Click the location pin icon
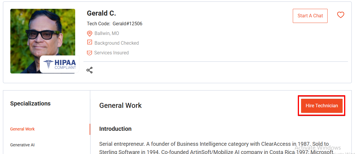Screen dimensions: 355x154 (x=90, y=34)
